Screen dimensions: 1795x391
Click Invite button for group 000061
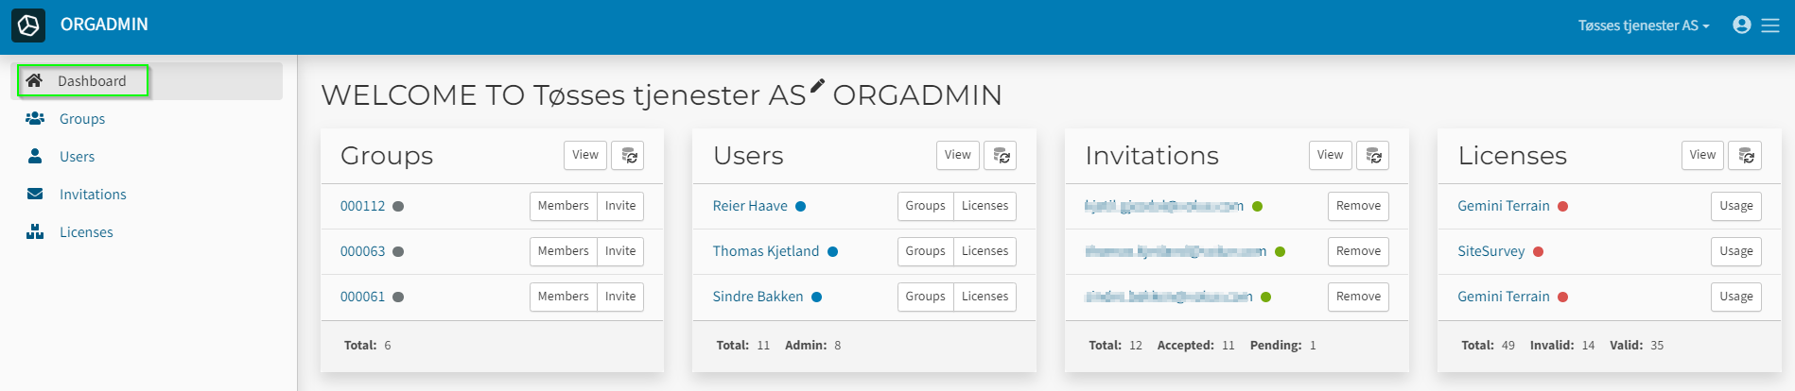(620, 297)
